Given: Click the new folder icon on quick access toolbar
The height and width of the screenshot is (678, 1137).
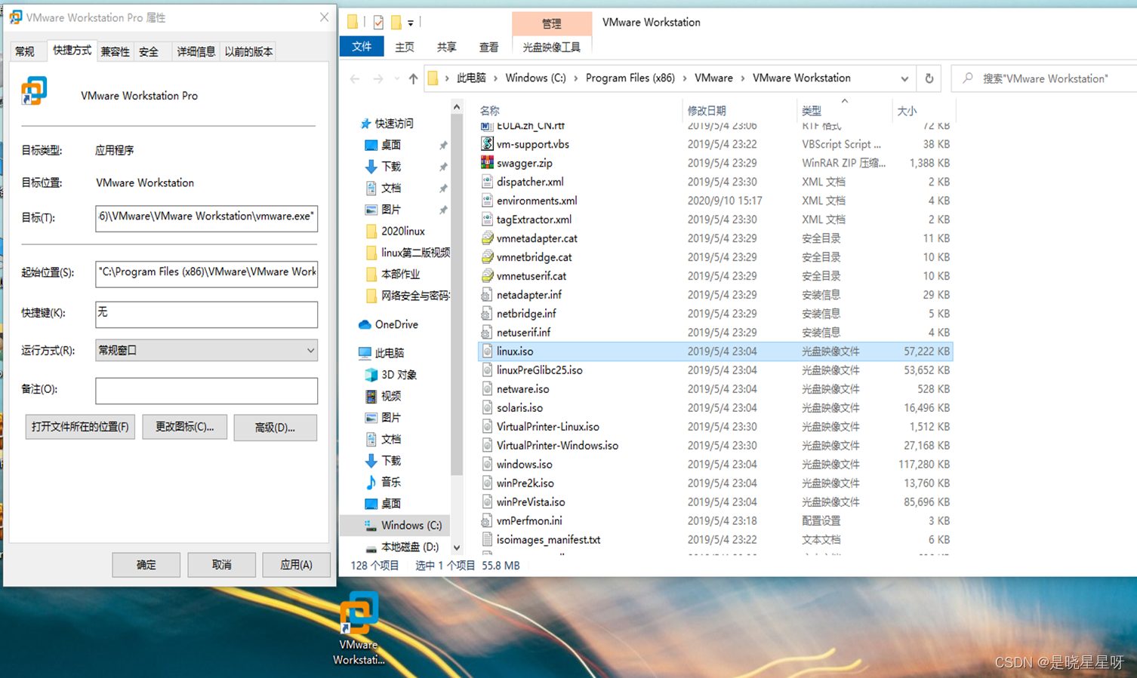Looking at the screenshot, I should point(396,22).
